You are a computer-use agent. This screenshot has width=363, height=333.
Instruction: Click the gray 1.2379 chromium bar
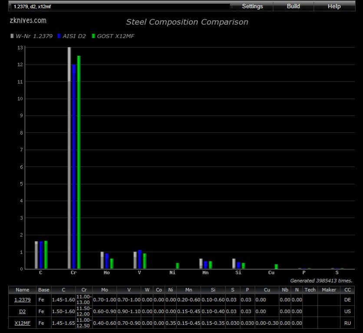[69, 158]
